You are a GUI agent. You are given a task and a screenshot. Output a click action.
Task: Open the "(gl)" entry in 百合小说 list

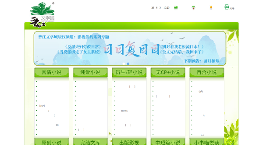pyautogui.click(x=201, y=91)
